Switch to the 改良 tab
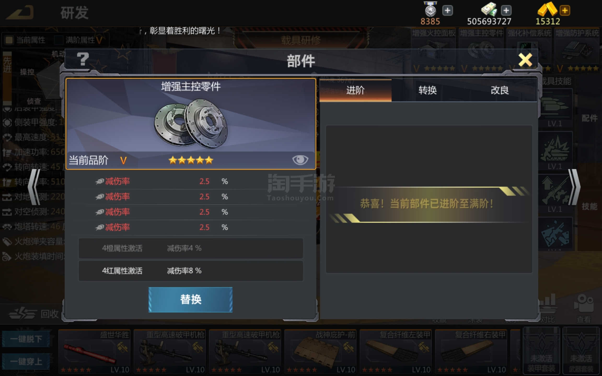 [x=500, y=90]
